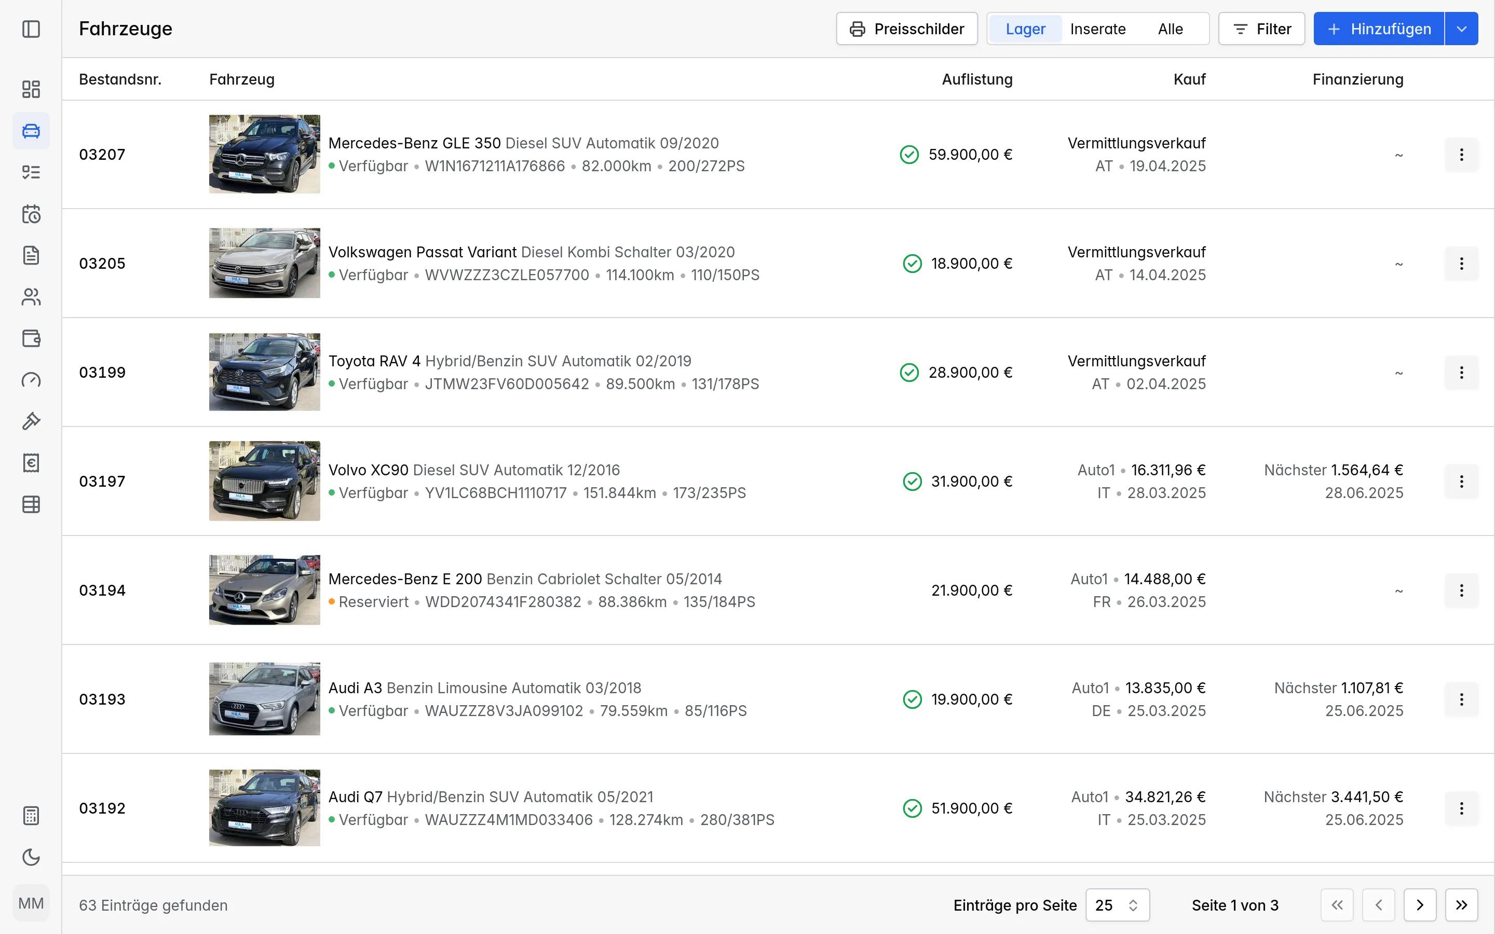Open actions menu for Volkswagen Passat Variant
The height and width of the screenshot is (934, 1495).
click(1462, 264)
